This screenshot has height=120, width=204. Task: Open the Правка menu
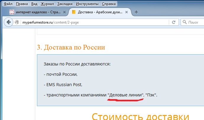(21, 4)
